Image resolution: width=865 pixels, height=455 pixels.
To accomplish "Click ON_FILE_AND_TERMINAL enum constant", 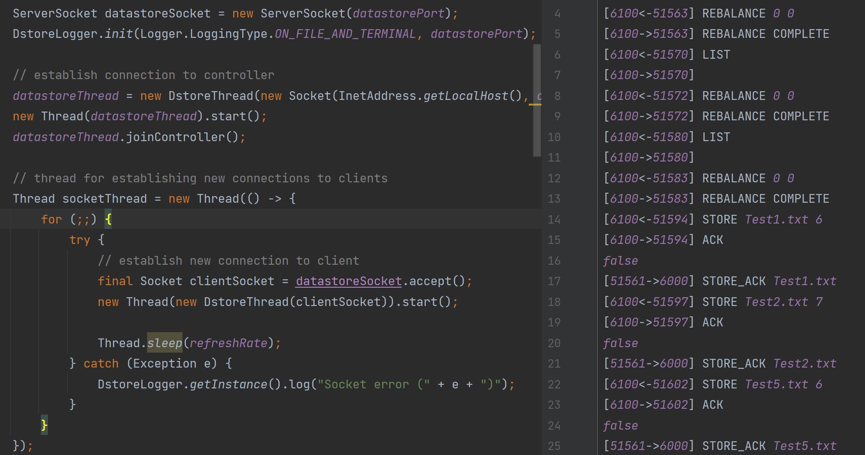I will (x=345, y=34).
